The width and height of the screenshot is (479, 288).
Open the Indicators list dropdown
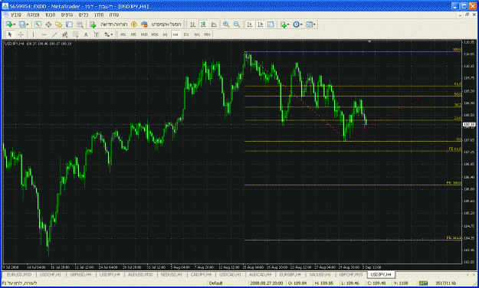pyautogui.click(x=284, y=25)
